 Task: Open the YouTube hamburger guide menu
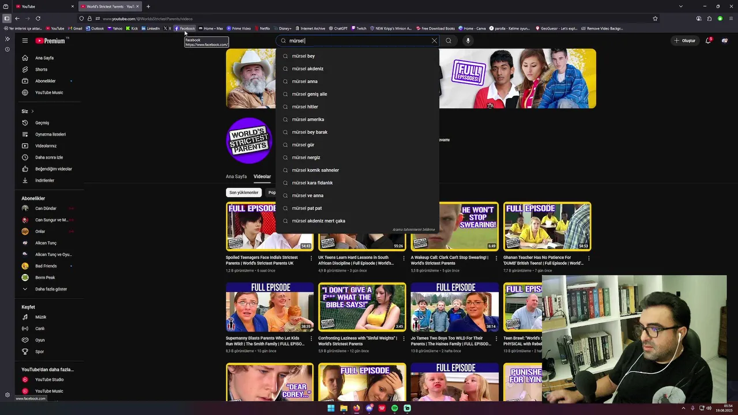25,40
